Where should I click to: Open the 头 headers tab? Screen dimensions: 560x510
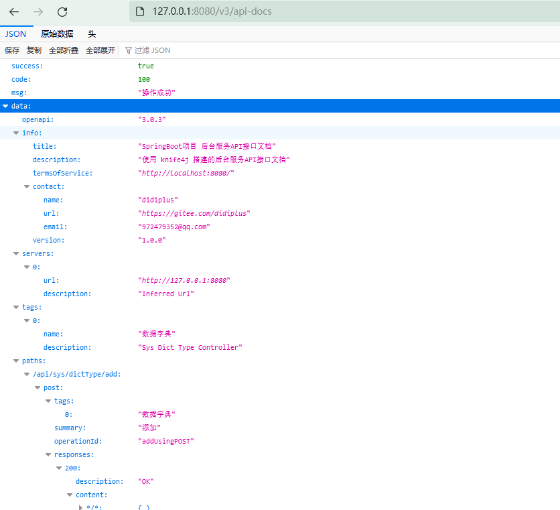click(x=92, y=34)
